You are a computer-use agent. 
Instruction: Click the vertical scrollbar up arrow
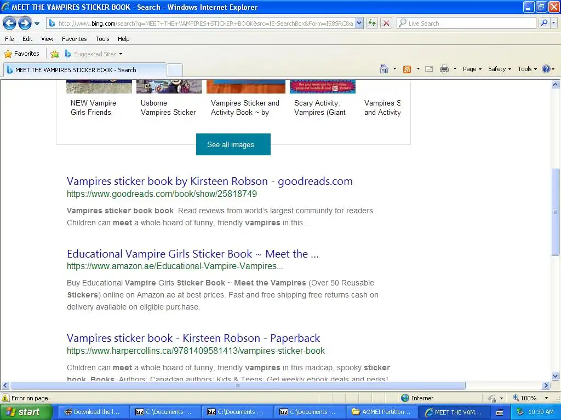tap(556, 85)
